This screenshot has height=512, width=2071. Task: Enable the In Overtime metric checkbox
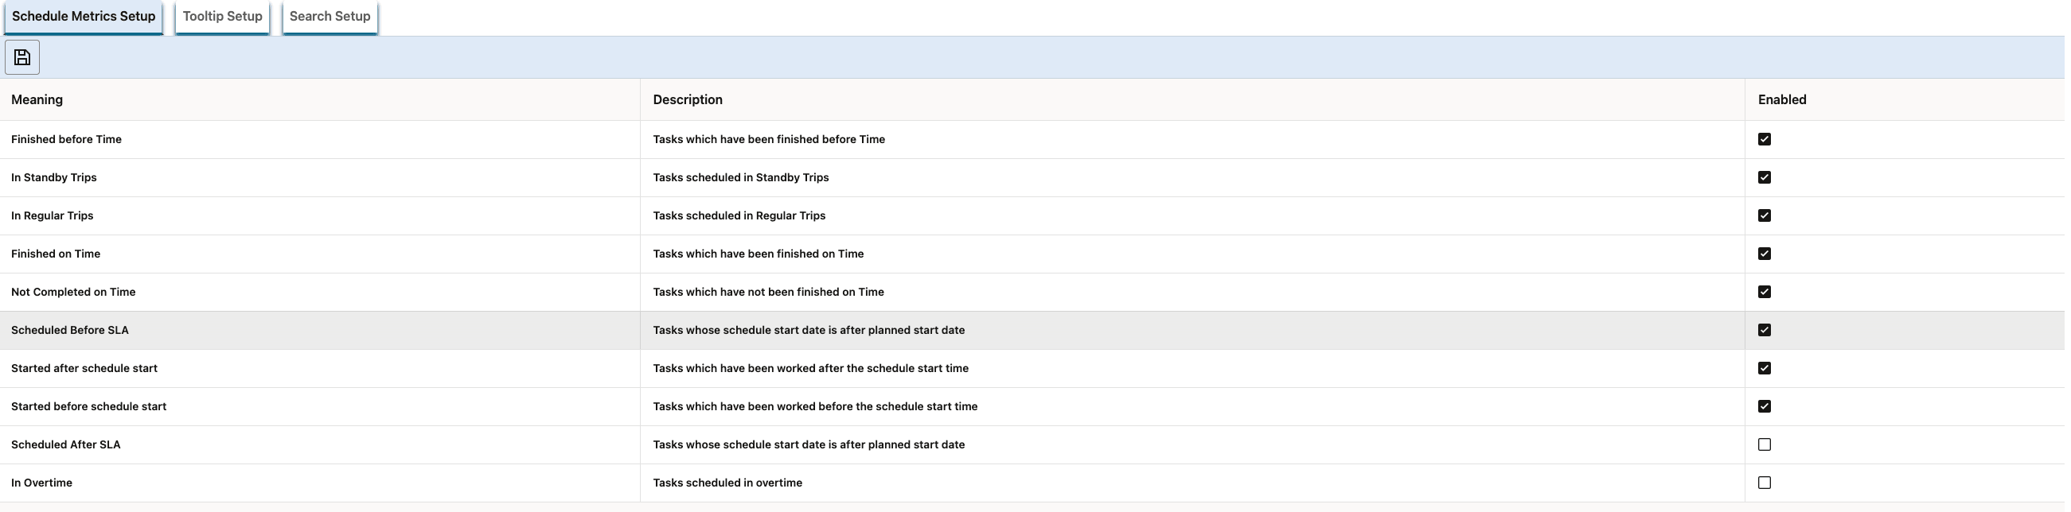coord(1764,483)
